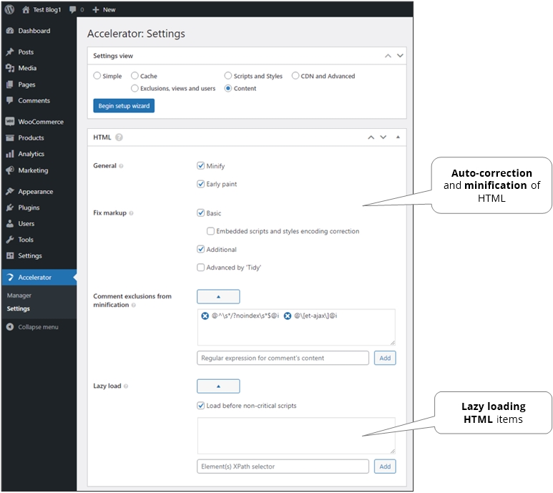
Task: Select the Content settings view
Action: point(228,89)
